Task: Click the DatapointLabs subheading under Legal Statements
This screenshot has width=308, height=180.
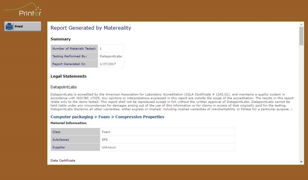Action: pos(64,87)
